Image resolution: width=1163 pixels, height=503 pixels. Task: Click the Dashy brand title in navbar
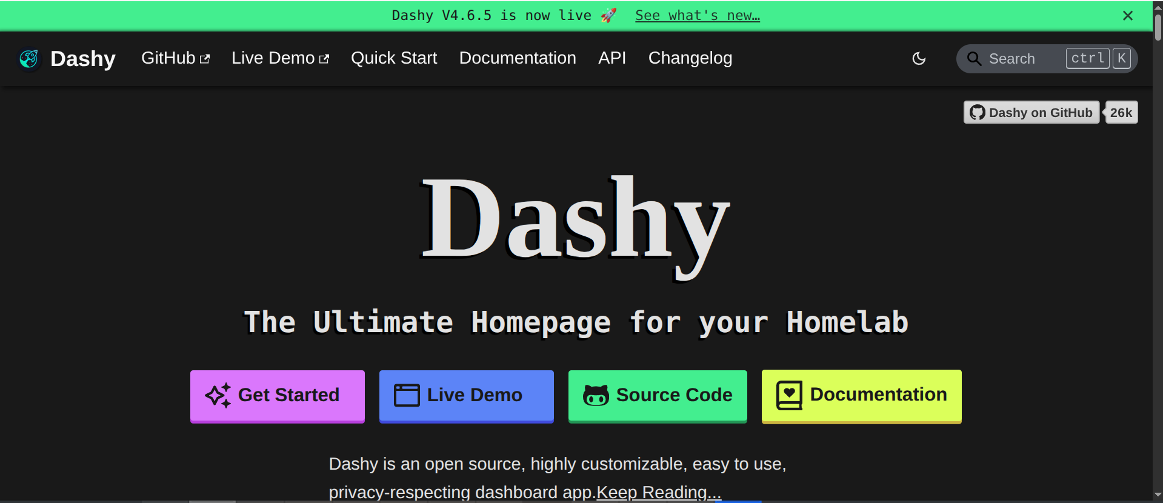point(83,59)
